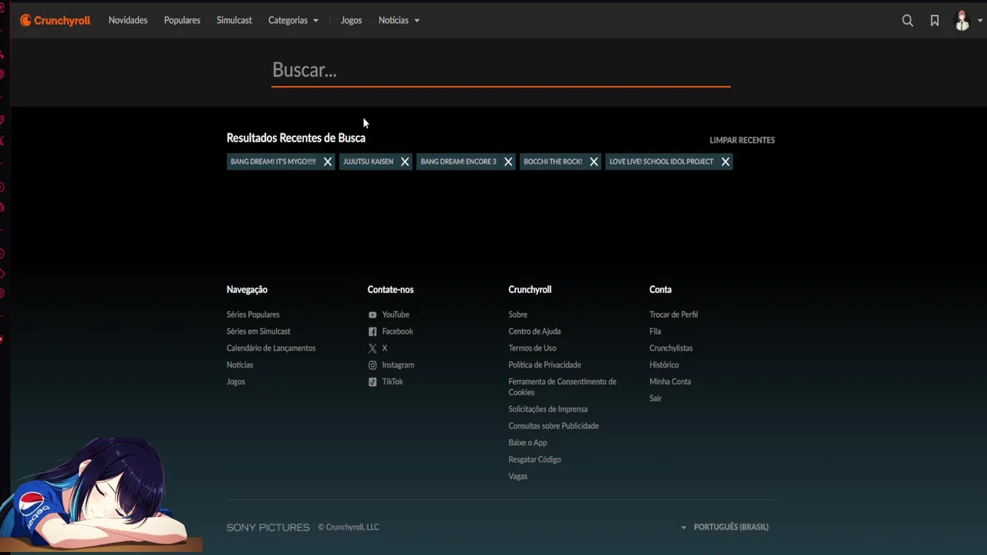The image size is (987, 555).
Task: Remove BANG DREAM! ENCORE 3 recent search
Action: 508,162
